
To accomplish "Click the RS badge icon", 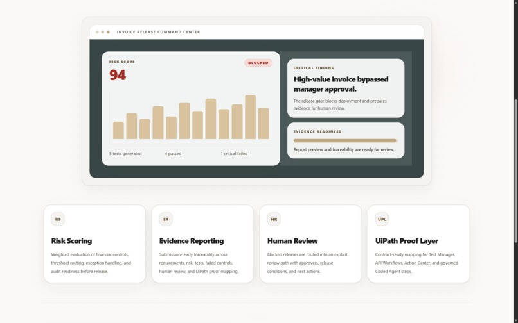I will click(x=58, y=219).
